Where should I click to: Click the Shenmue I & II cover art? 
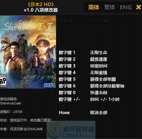tap(28, 52)
